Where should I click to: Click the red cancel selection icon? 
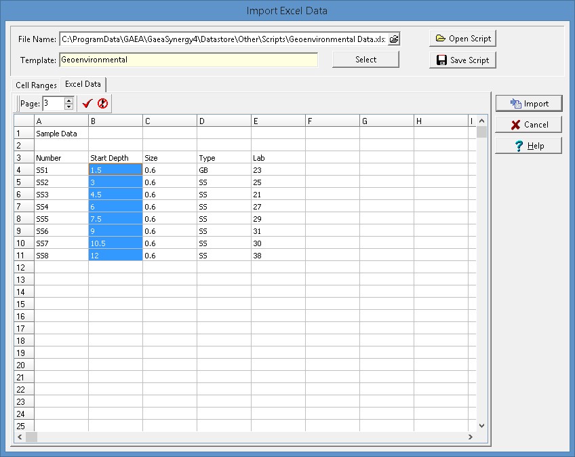point(102,104)
